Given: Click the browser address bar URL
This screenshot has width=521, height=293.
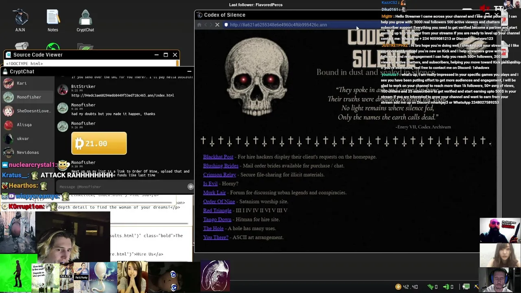Looking at the screenshot, I should pyautogui.click(x=278, y=25).
